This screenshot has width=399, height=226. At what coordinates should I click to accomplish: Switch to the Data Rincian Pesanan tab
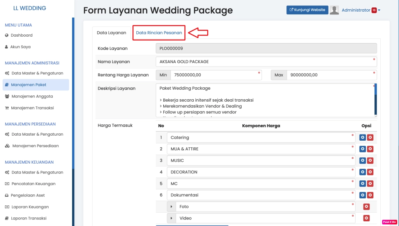(x=159, y=33)
